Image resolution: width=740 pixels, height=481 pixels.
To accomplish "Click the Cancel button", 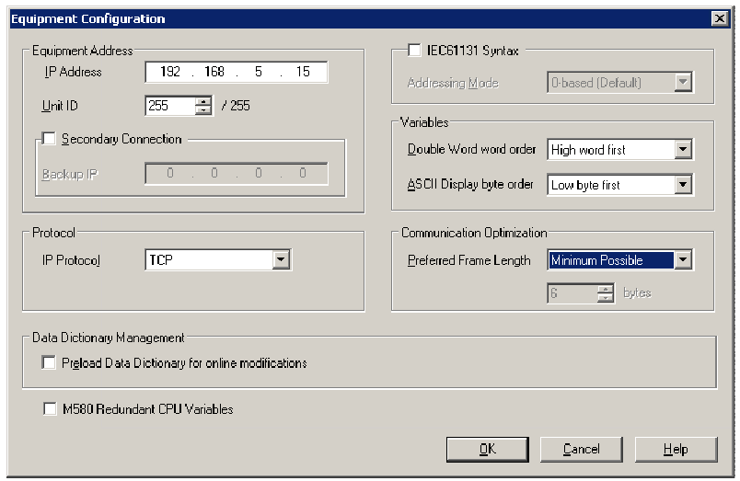I will tap(582, 449).
